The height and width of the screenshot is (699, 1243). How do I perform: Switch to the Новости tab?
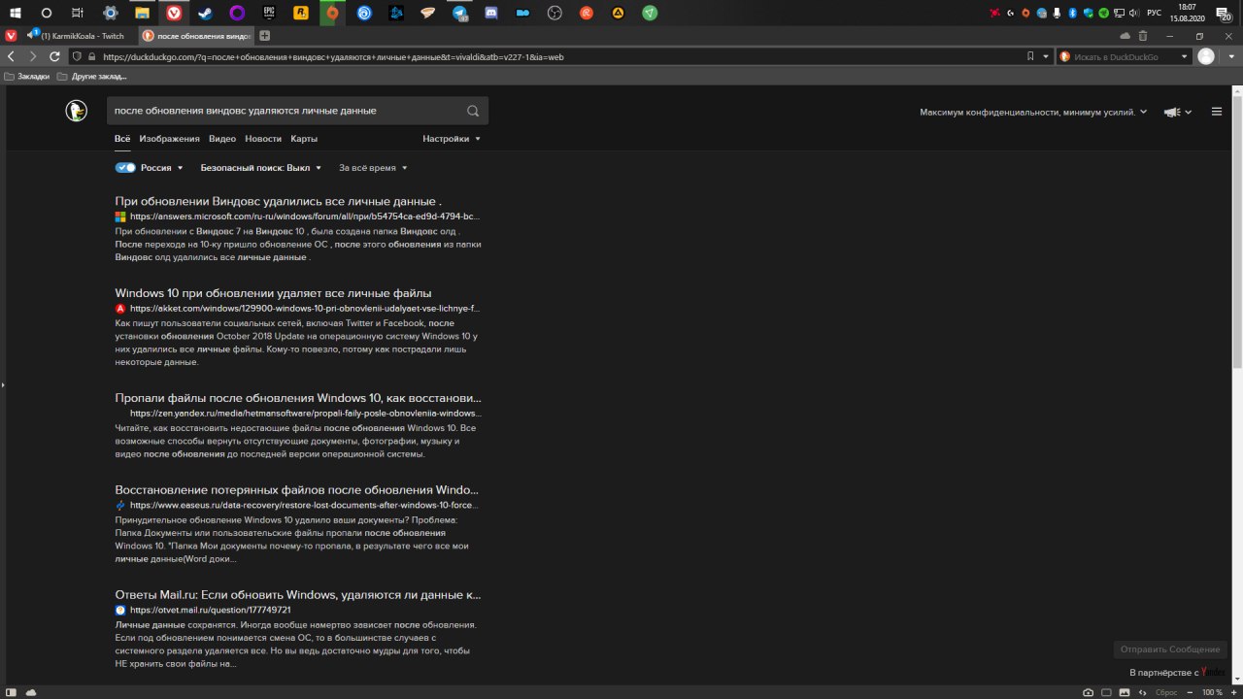pos(263,139)
